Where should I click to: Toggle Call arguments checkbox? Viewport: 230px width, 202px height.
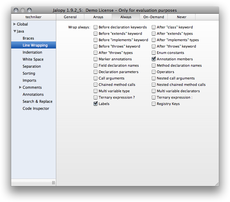tap(96, 78)
